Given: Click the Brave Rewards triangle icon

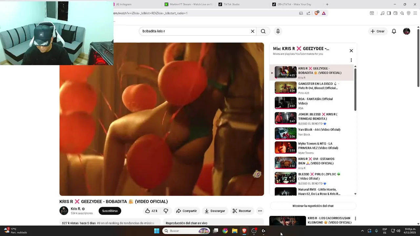Looking at the screenshot, I should [x=324, y=13].
